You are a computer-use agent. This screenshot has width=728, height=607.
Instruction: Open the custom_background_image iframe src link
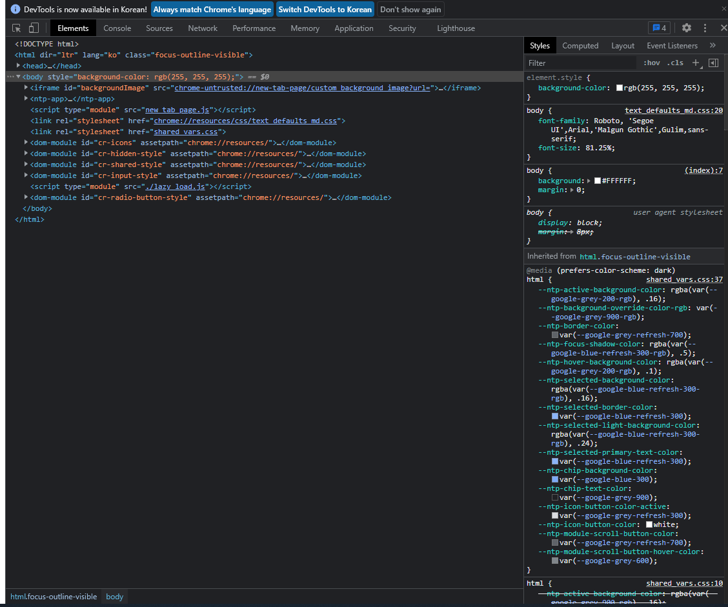(x=302, y=88)
